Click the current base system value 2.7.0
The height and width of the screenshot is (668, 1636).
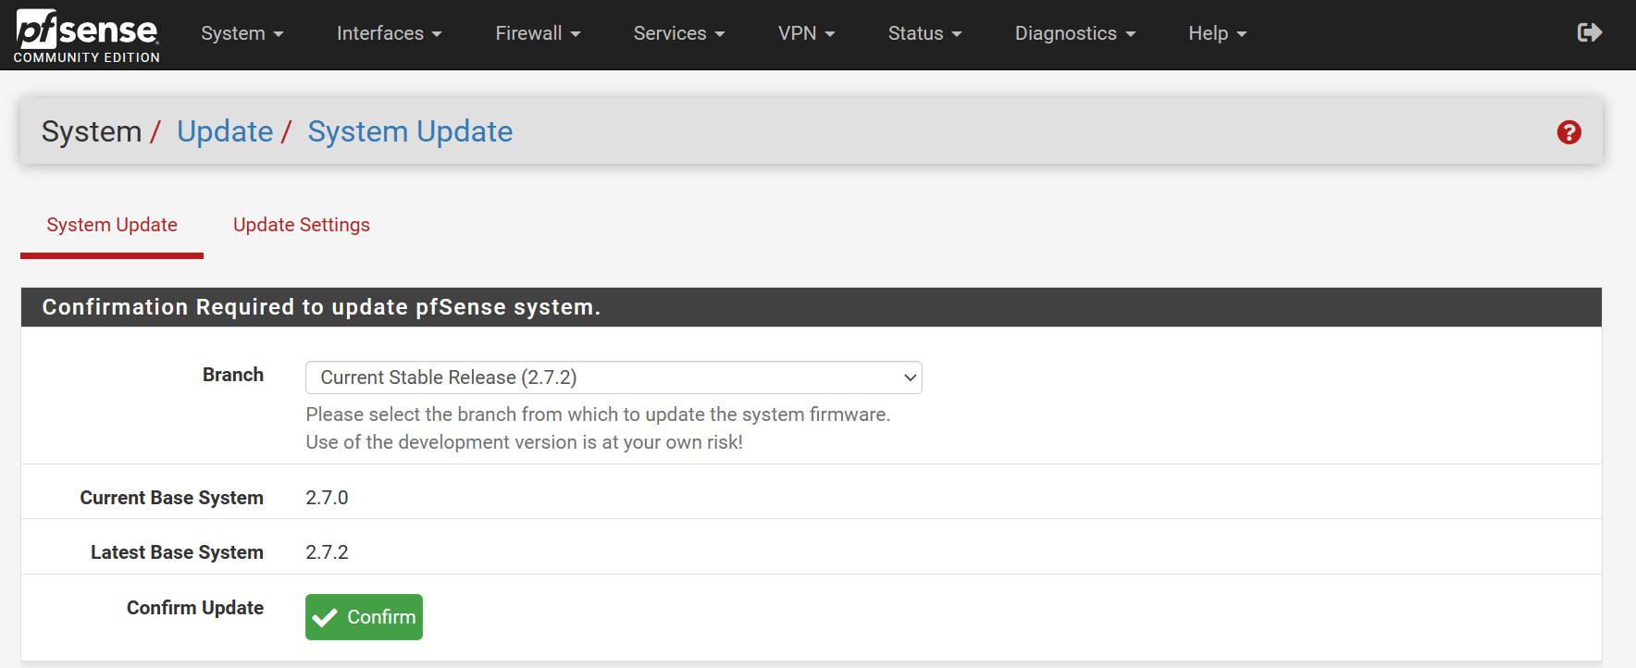click(x=327, y=498)
